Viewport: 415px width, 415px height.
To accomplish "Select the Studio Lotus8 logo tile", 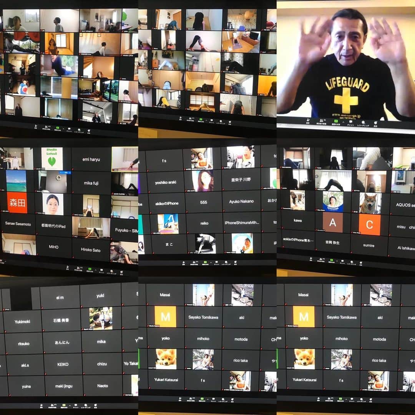I will [x=52, y=159].
